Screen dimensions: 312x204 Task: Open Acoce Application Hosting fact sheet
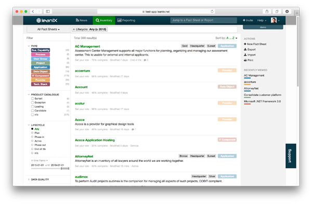coord(95,140)
